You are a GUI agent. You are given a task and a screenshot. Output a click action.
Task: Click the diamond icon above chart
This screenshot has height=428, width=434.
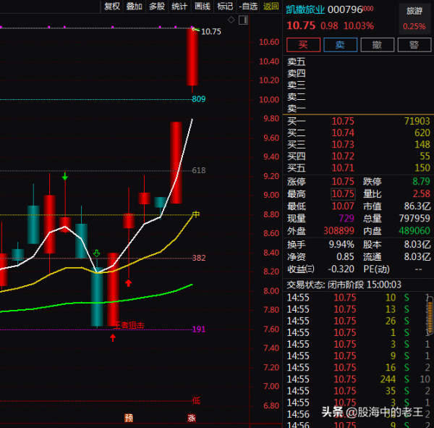click(231, 20)
